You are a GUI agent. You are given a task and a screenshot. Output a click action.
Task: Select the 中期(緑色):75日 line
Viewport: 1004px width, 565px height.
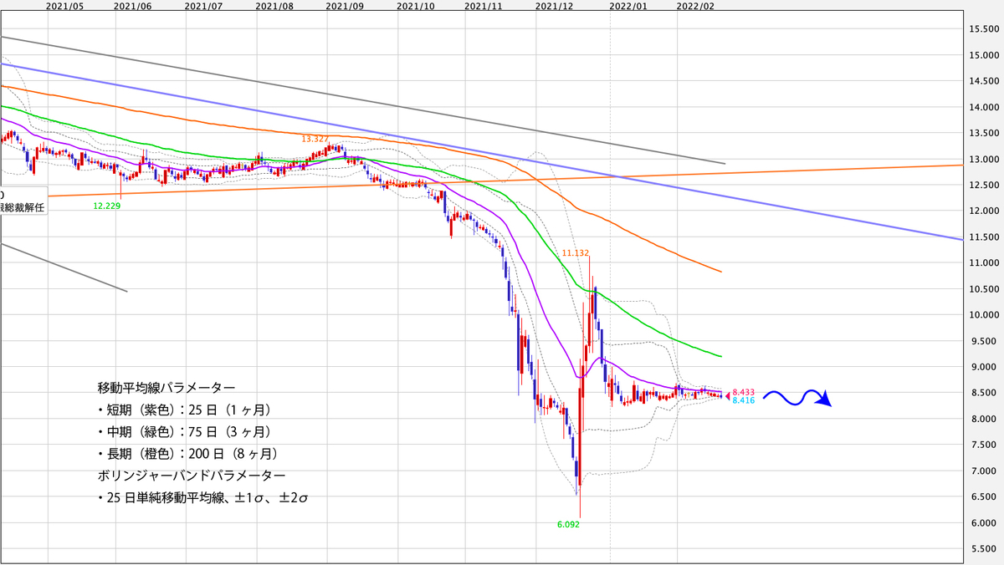coord(184,431)
